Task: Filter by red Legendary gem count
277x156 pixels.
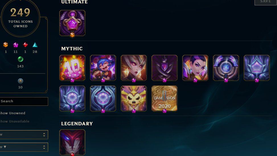Action: pos(25,47)
